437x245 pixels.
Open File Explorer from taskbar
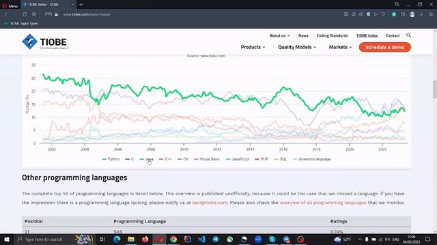tap(131, 239)
